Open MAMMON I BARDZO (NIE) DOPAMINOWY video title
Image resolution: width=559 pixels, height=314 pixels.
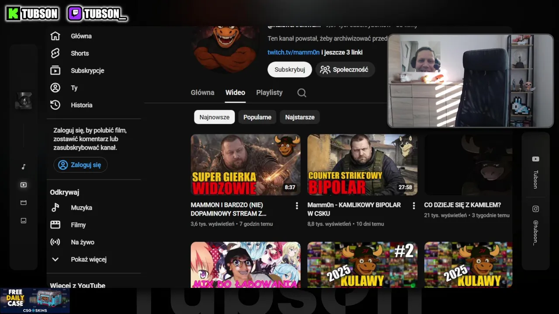pos(228,209)
